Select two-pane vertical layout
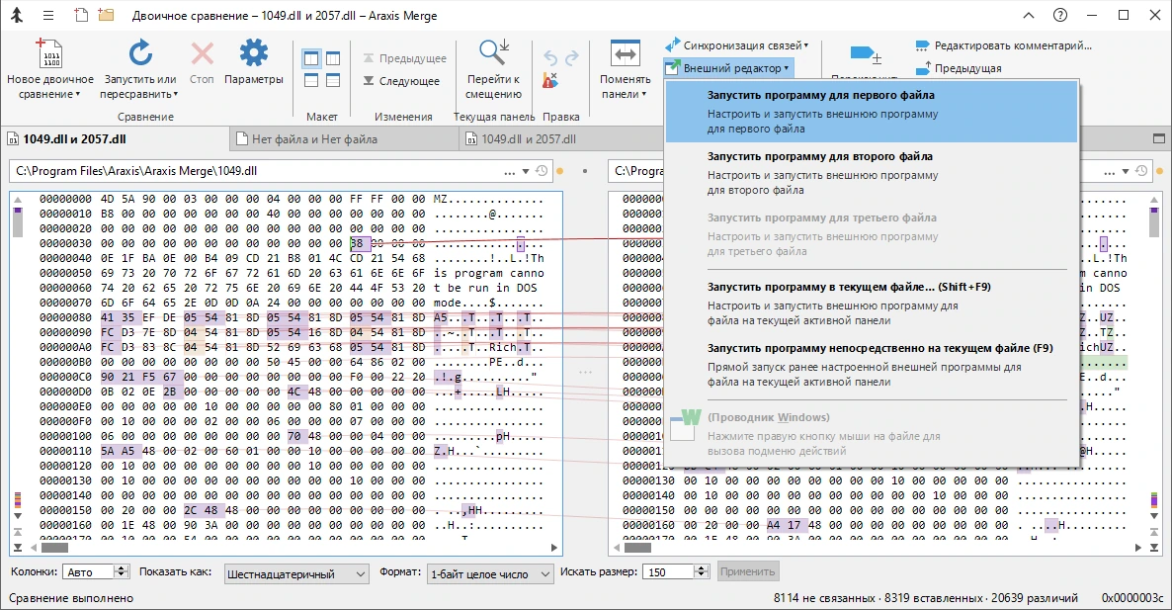 pos(311,58)
